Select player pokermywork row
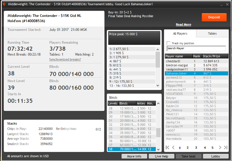232x161 pixels. click(197, 82)
